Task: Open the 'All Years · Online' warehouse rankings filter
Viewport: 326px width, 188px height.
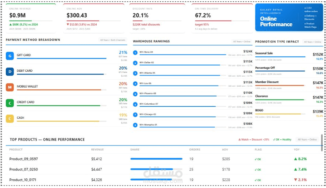Action: pyautogui.click(x=242, y=42)
